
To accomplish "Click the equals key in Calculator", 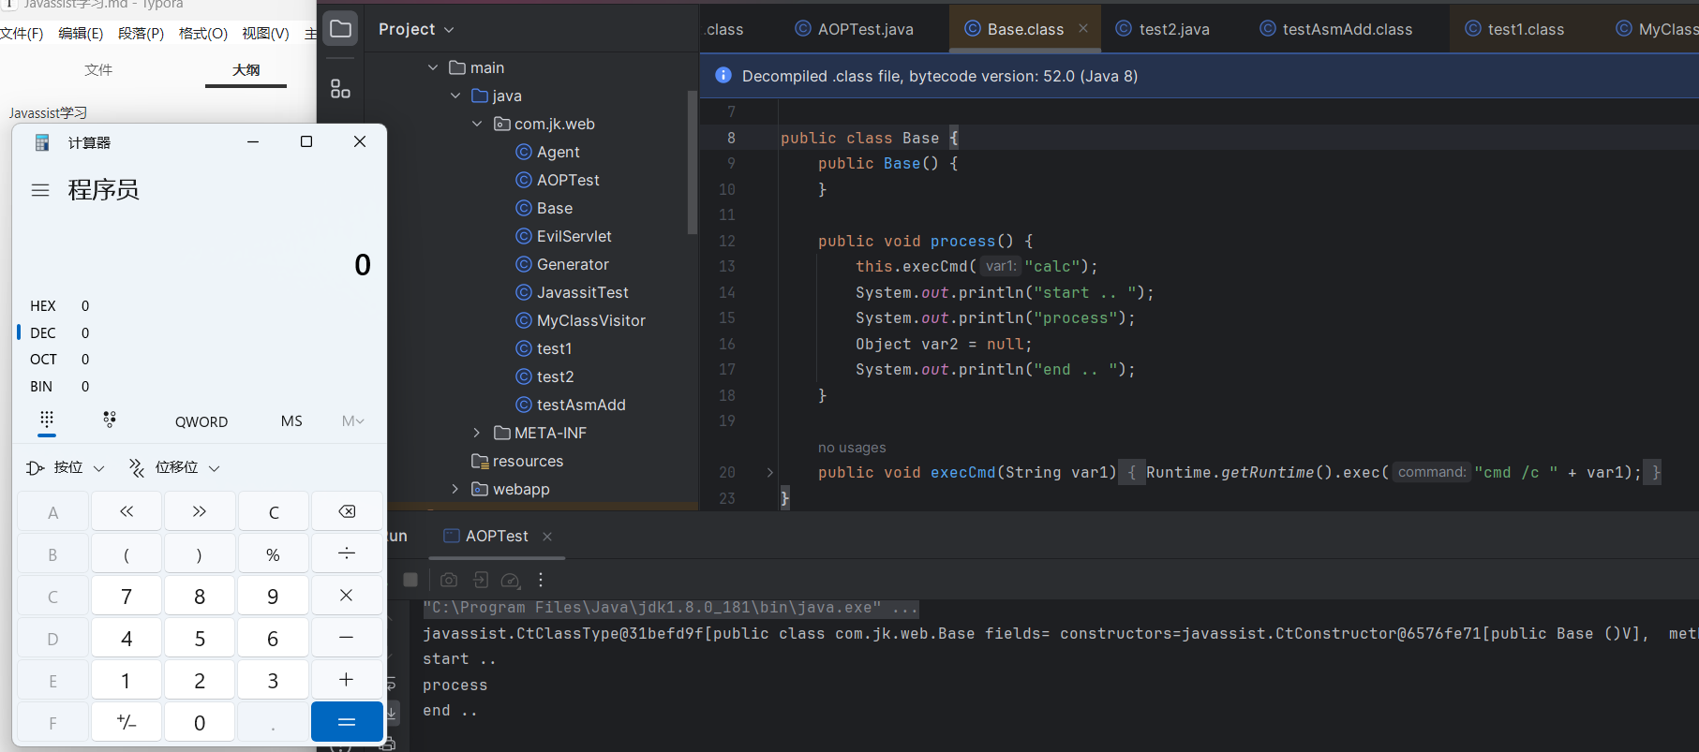I will 347,722.
